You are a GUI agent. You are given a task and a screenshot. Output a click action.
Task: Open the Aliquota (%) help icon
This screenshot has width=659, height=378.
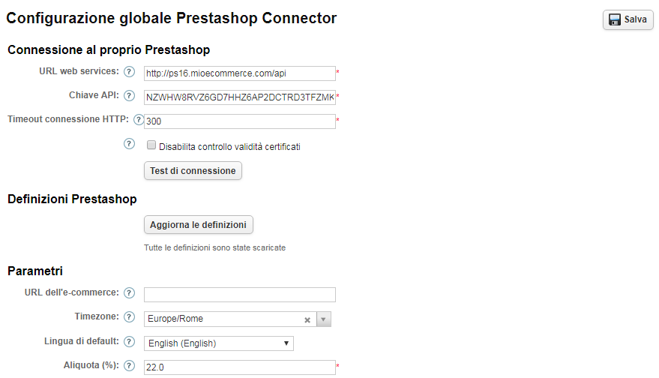tap(129, 366)
